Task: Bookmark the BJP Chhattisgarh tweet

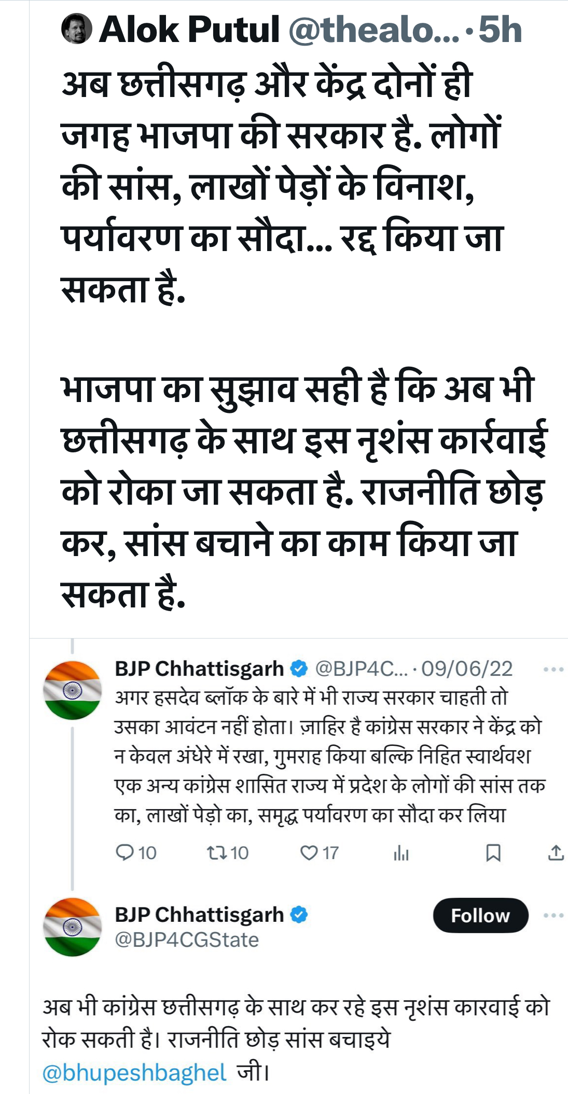Action: [x=493, y=853]
